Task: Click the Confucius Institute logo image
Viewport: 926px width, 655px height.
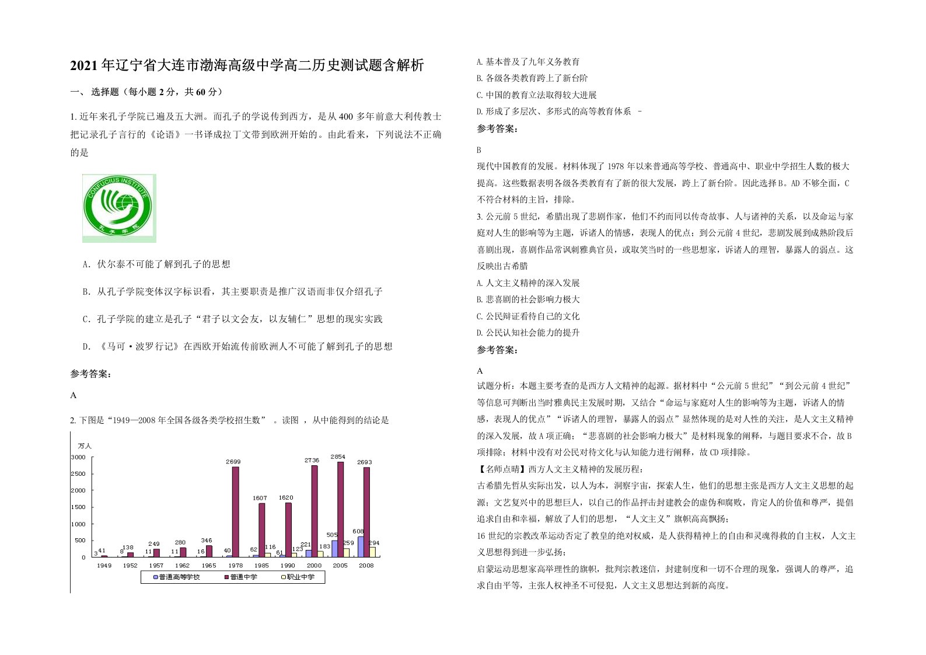Action: pos(119,208)
